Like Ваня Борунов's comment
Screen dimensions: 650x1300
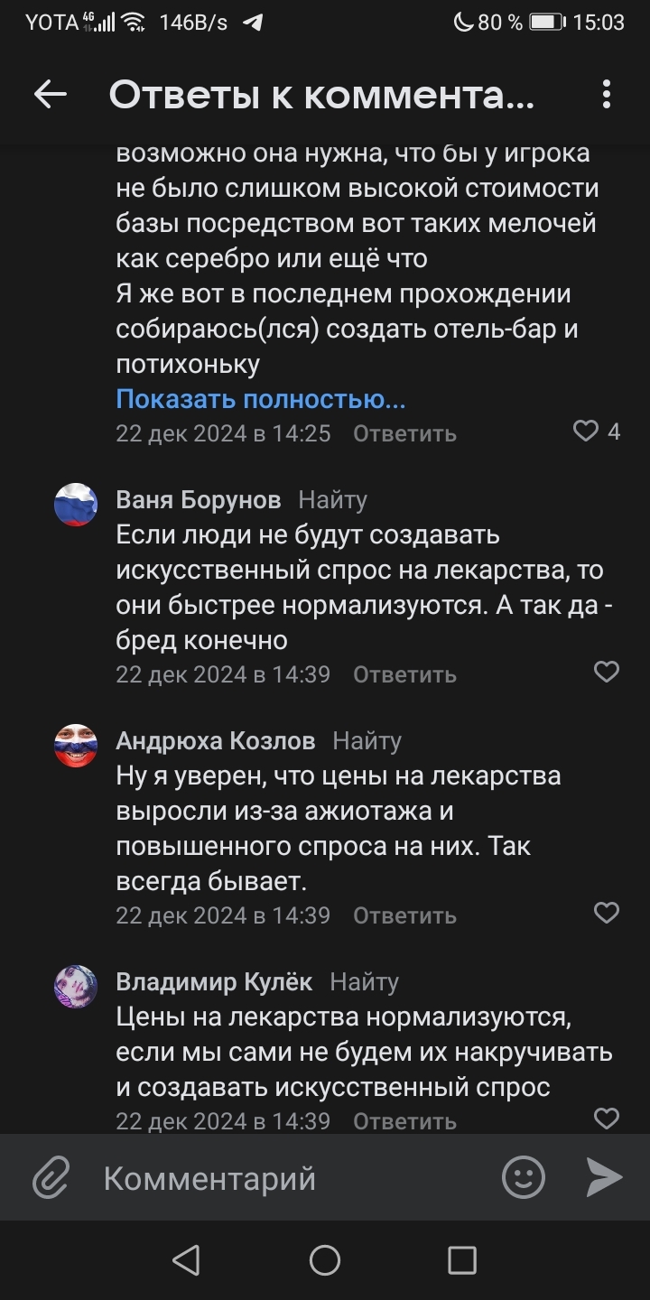(607, 672)
